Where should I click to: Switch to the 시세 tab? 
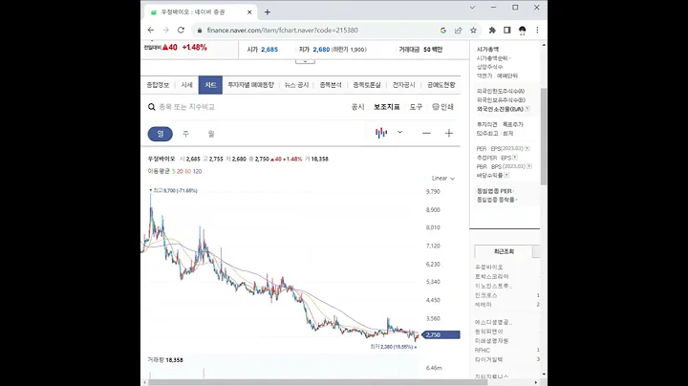[187, 85]
